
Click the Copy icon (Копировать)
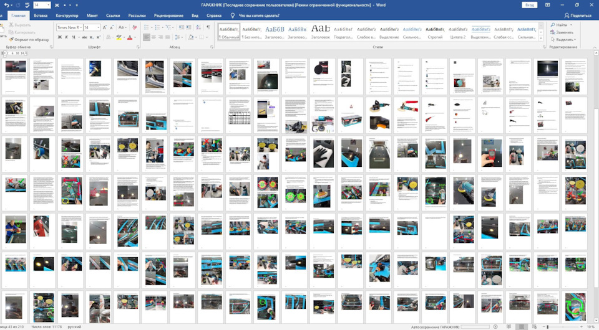[11, 32]
